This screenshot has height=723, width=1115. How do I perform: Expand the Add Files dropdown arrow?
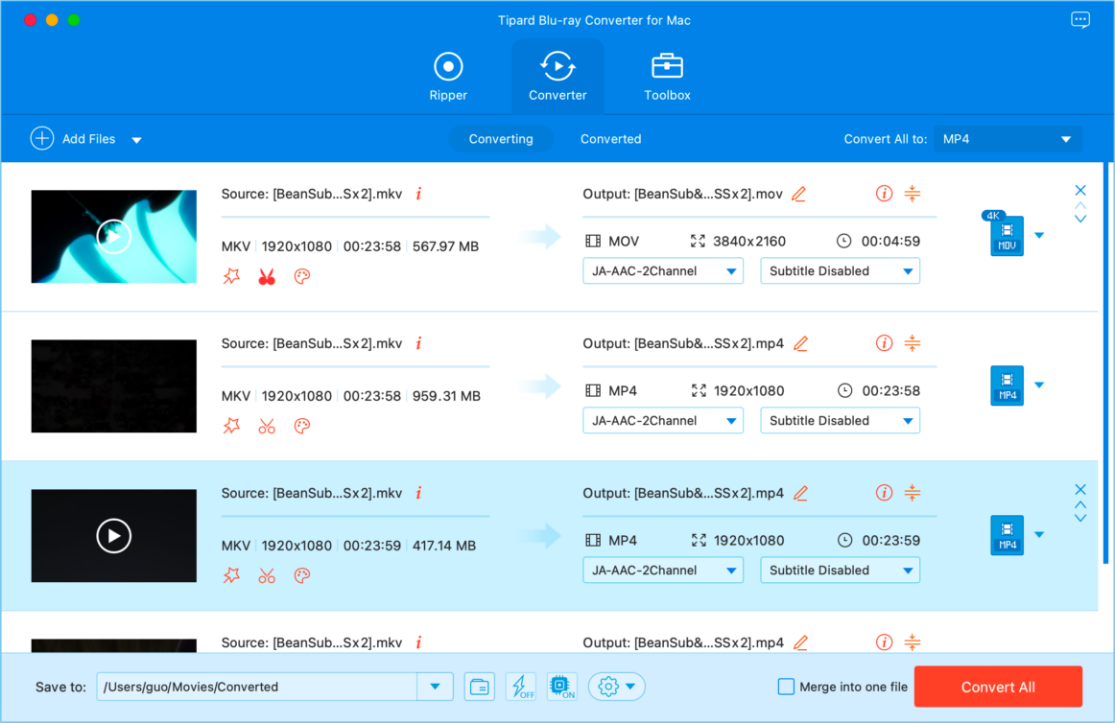tap(136, 140)
